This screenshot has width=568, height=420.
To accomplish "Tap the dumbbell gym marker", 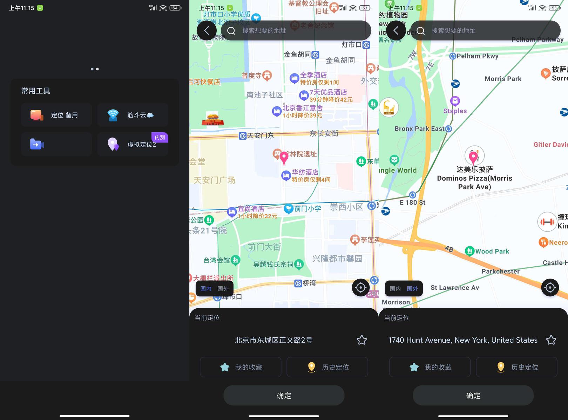I will coord(547,222).
